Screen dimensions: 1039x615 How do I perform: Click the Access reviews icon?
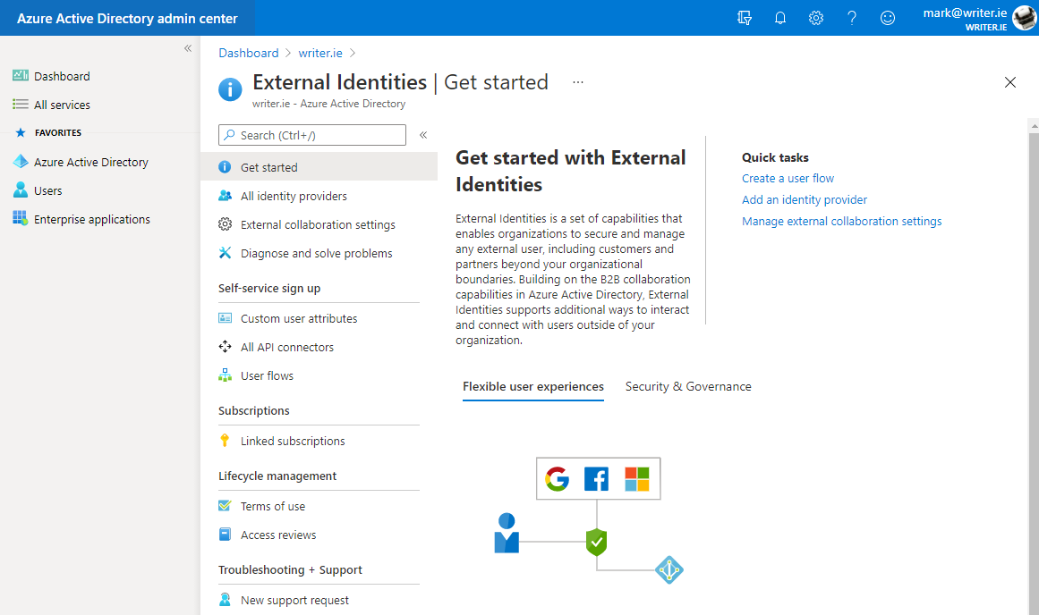click(225, 535)
